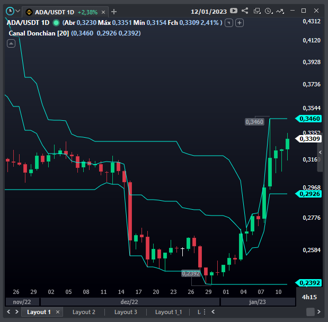
Task: Click the Binance logo in tab
Action: click(29, 12)
